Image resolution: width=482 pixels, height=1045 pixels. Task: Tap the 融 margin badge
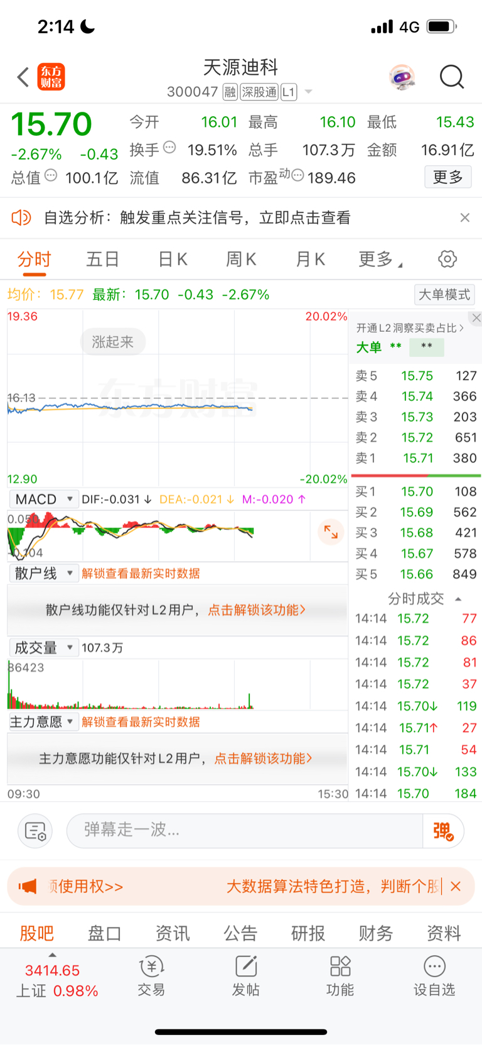coord(230,92)
